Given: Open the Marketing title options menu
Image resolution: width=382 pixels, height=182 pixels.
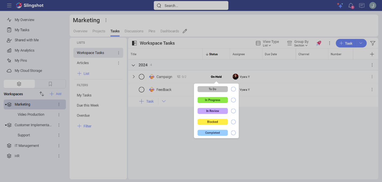Looking at the screenshot, I should [x=106, y=20].
